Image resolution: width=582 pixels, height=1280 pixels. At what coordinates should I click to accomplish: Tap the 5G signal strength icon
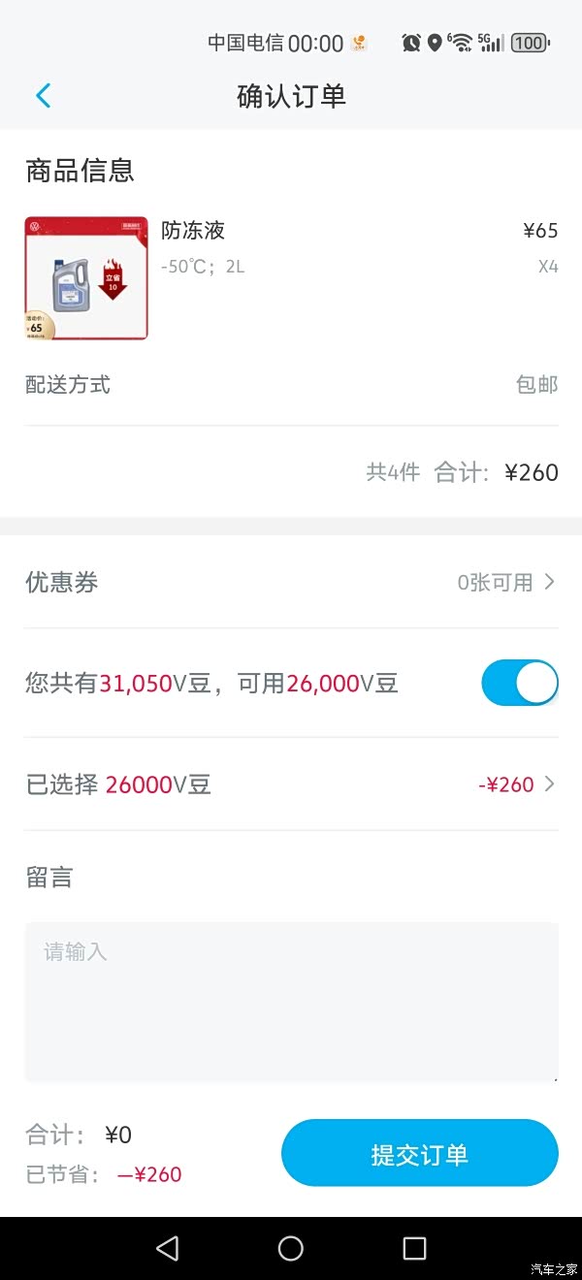(491, 43)
